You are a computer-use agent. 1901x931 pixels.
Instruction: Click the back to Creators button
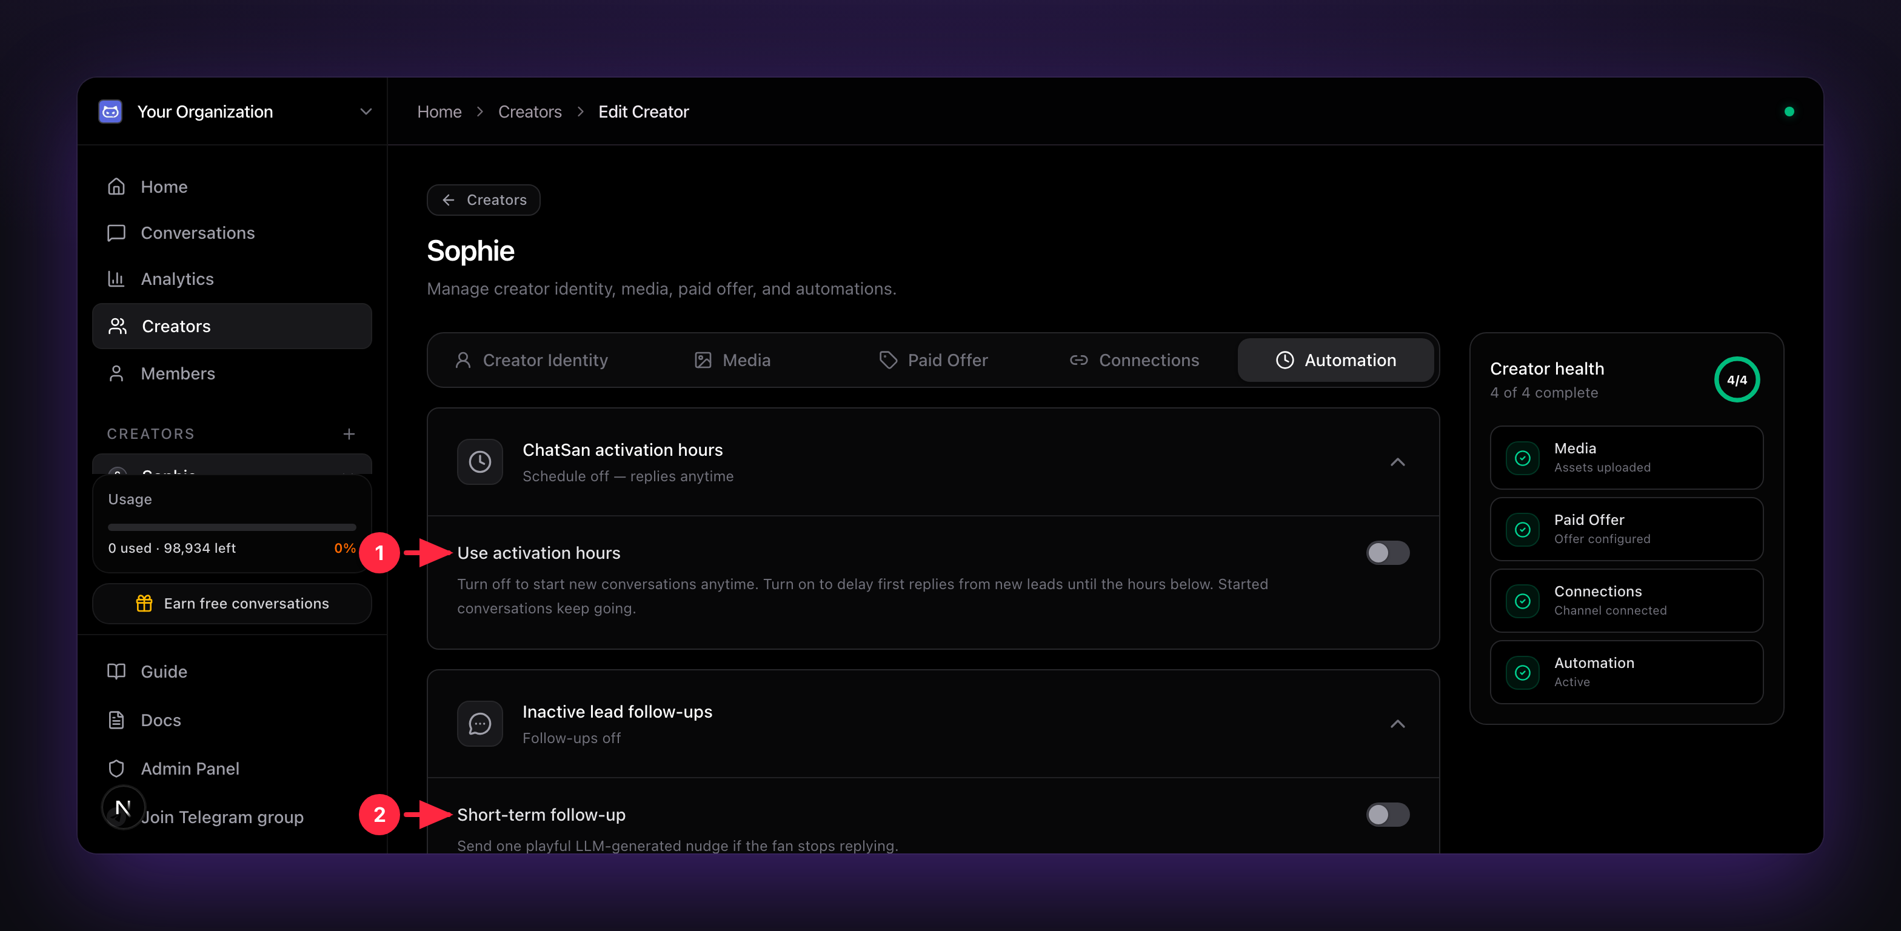[x=483, y=200]
